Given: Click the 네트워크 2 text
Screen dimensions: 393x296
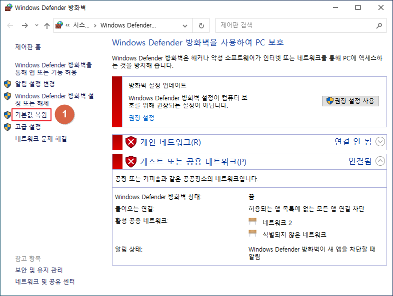Looking at the screenshot, I should point(277,223).
